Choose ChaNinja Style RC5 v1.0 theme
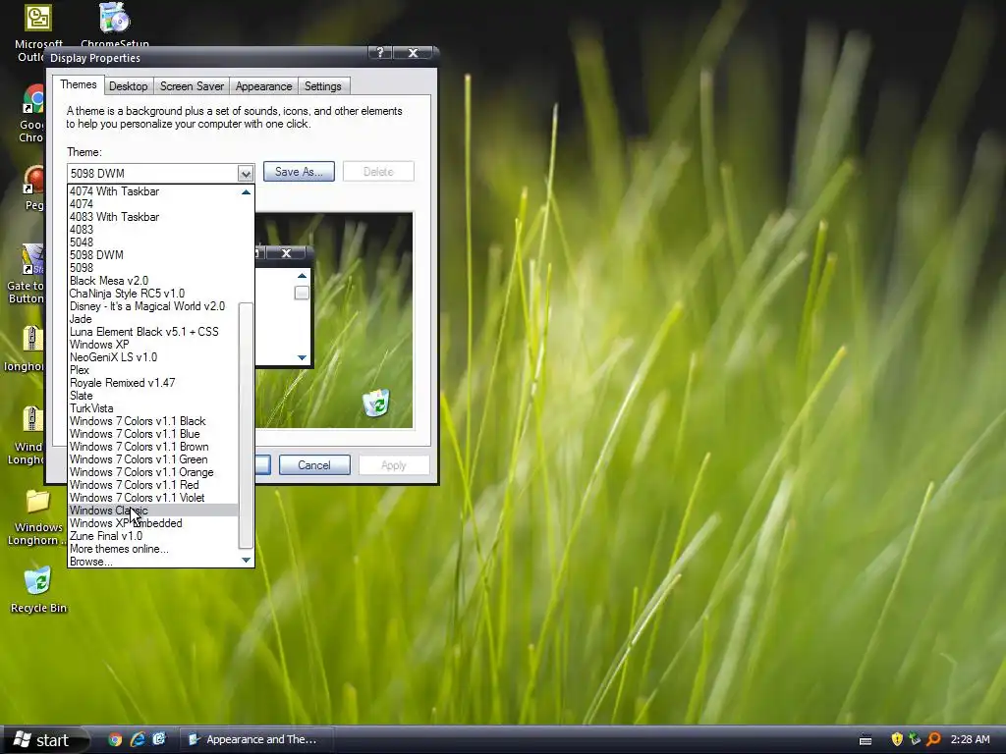 point(152,294)
